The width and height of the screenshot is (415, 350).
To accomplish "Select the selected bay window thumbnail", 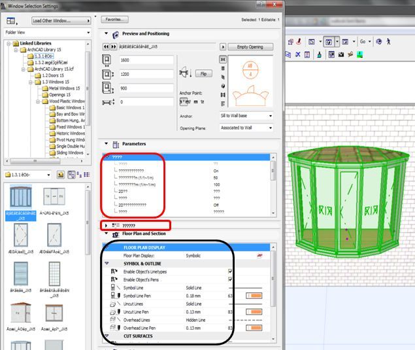I will (x=21, y=198).
